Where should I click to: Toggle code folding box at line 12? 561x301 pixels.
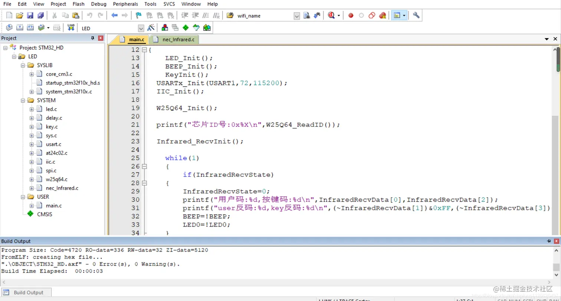145,50
